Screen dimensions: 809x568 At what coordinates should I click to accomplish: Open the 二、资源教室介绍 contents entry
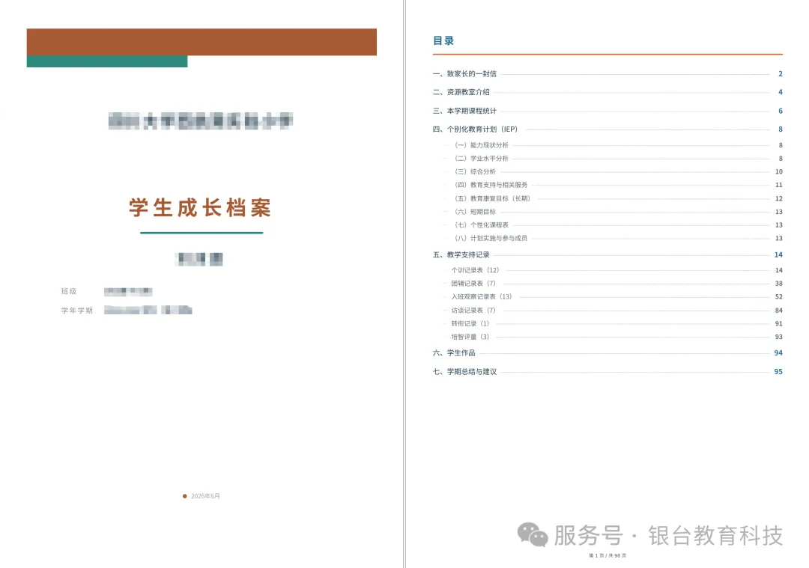[461, 92]
